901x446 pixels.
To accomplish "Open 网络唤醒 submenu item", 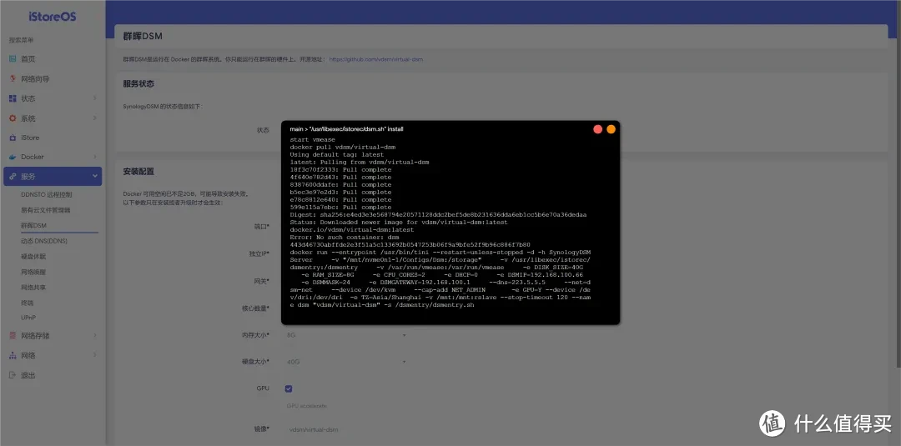I will click(33, 272).
